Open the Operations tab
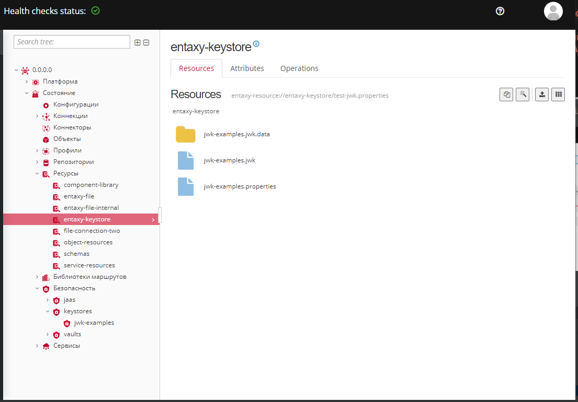The width and height of the screenshot is (578, 402). (299, 68)
